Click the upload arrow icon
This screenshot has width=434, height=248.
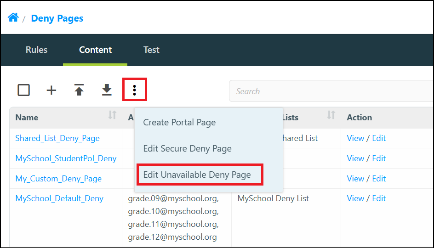pyautogui.click(x=79, y=90)
